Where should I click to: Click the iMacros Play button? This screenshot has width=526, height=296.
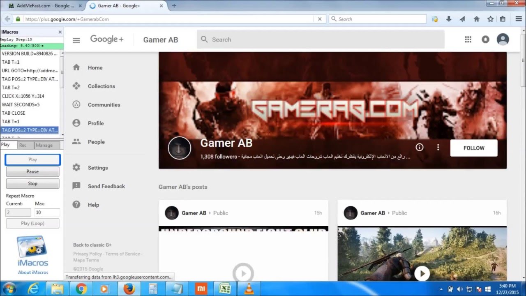click(x=32, y=160)
